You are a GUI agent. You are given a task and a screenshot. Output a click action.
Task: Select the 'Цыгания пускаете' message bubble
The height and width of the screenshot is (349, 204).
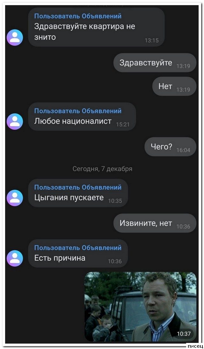pyautogui.click(x=78, y=193)
